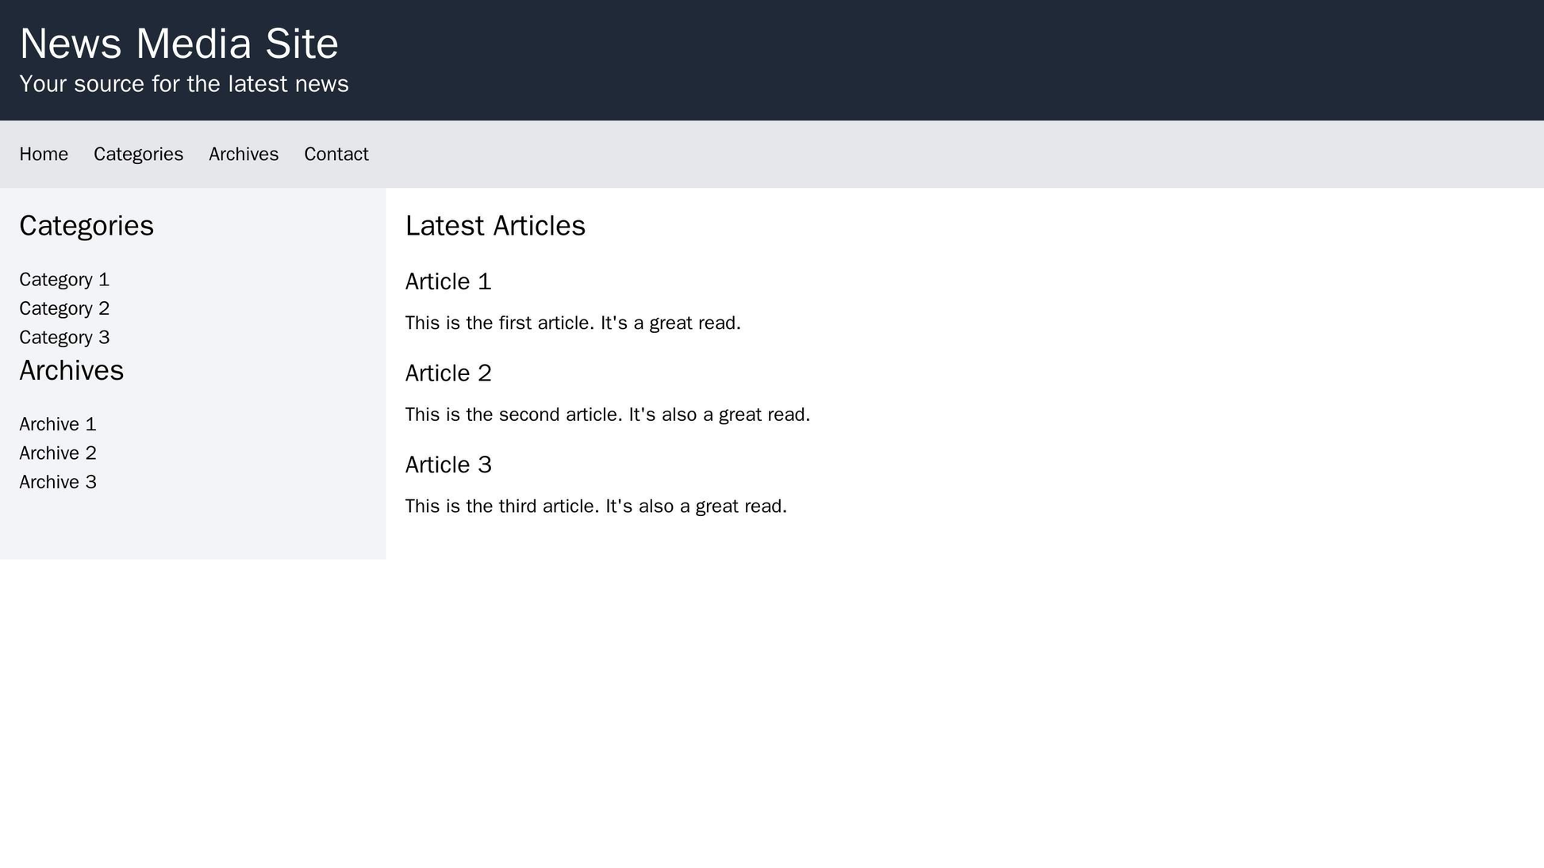Click the Latest Articles heading
Image resolution: width=1544 pixels, height=868 pixels.
pos(495,226)
